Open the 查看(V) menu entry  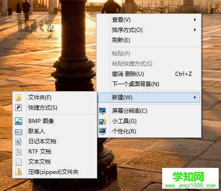[x=149, y=20]
